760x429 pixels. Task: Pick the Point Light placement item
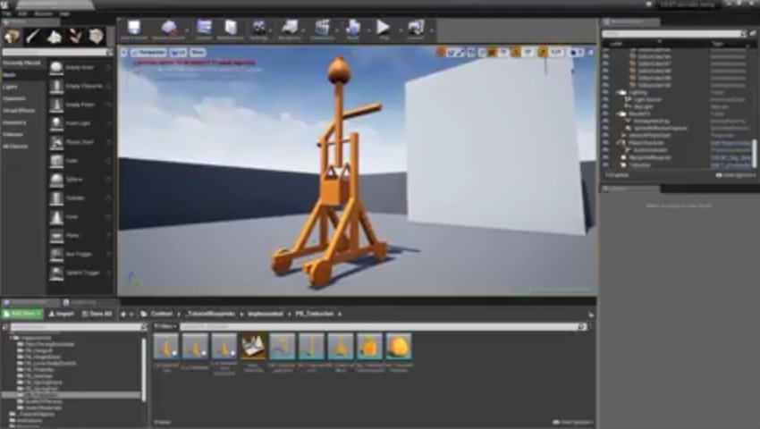80,123
